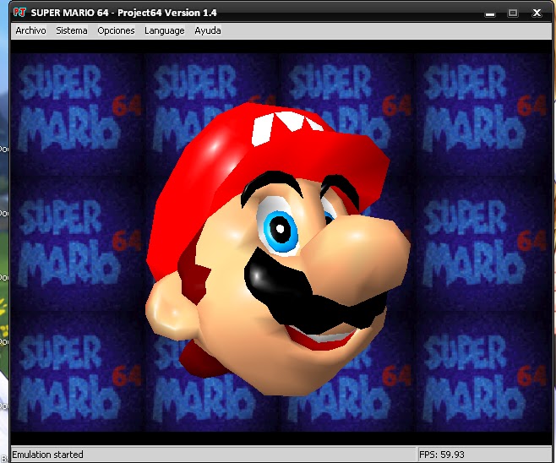The height and width of the screenshot is (463, 556).
Task: Open the Sistema menu
Action: [72, 30]
